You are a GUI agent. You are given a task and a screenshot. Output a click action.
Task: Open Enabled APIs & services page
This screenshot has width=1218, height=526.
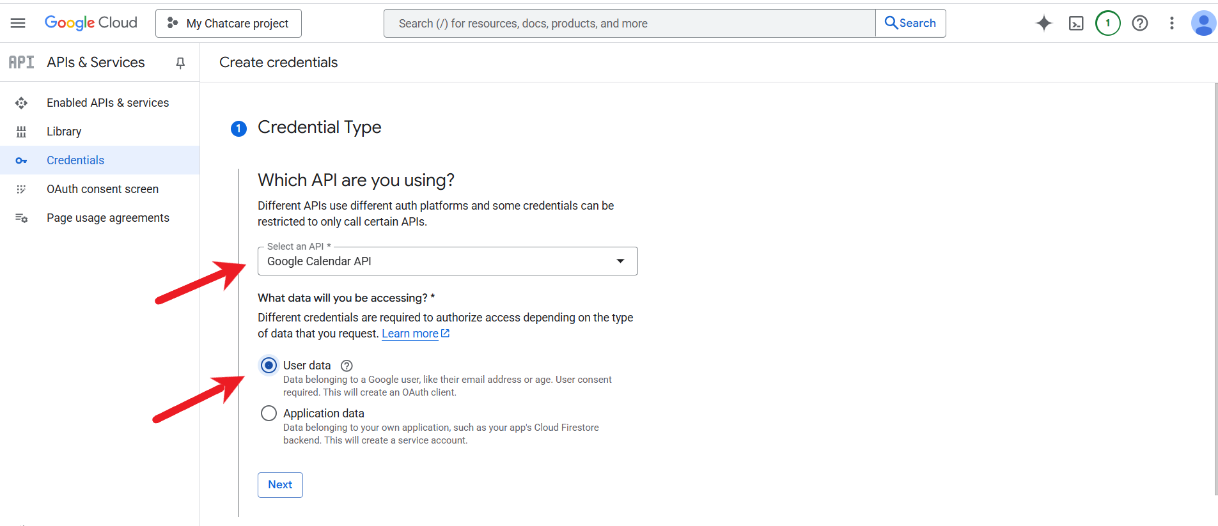click(100, 103)
